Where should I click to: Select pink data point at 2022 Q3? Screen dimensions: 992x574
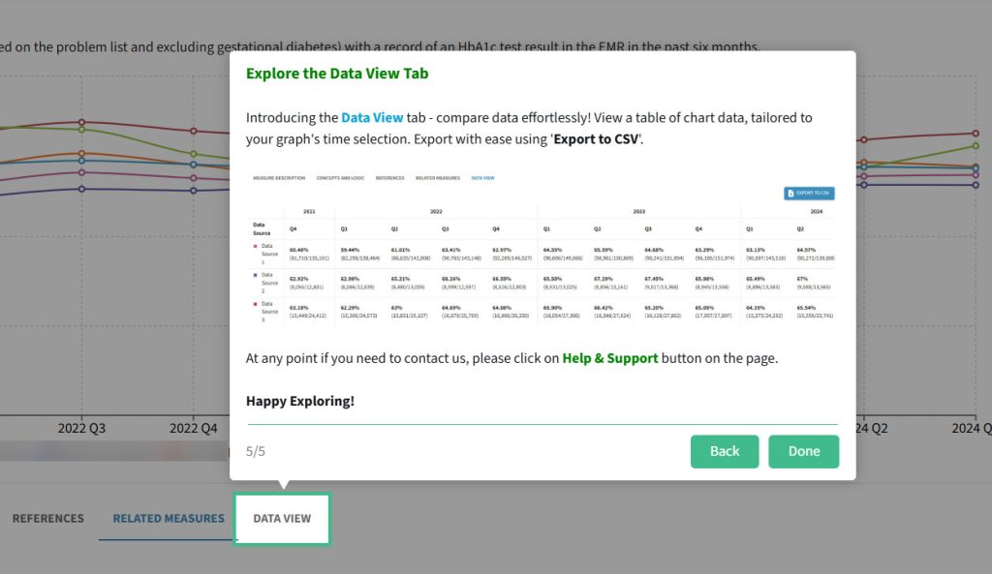pyautogui.click(x=82, y=173)
